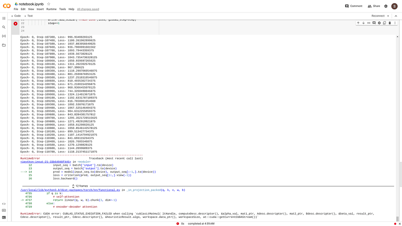402x226 pixels.
Task: Open the terminal from the bottom left sidebar
Action: coord(4,217)
